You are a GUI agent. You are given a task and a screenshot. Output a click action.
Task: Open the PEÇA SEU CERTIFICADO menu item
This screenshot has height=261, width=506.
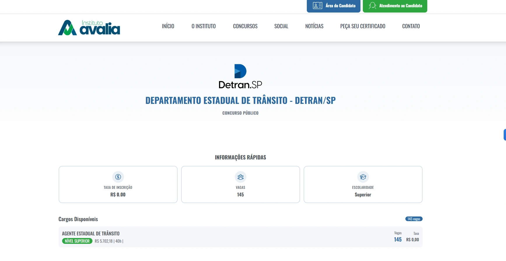[363, 26]
